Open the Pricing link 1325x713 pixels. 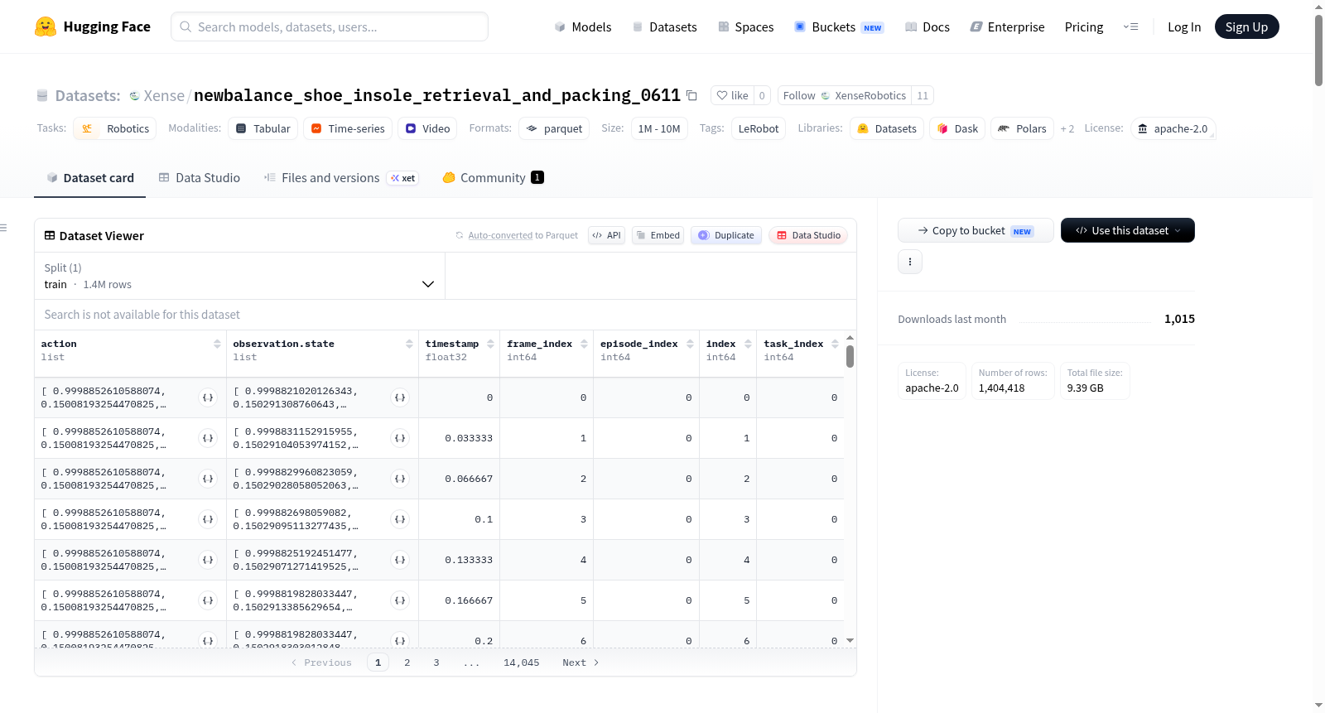click(x=1084, y=26)
